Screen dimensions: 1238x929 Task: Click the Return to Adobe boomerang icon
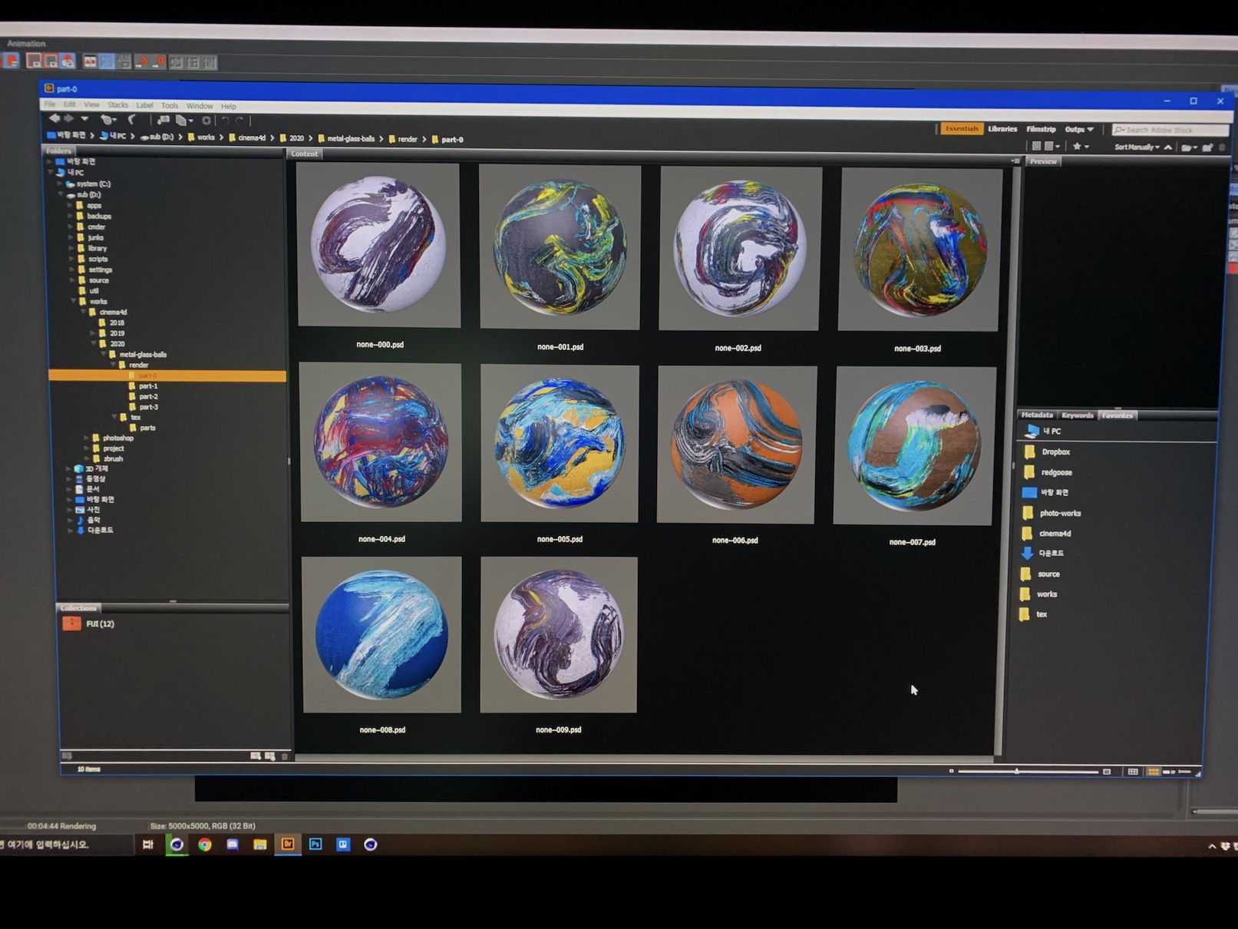[x=132, y=120]
